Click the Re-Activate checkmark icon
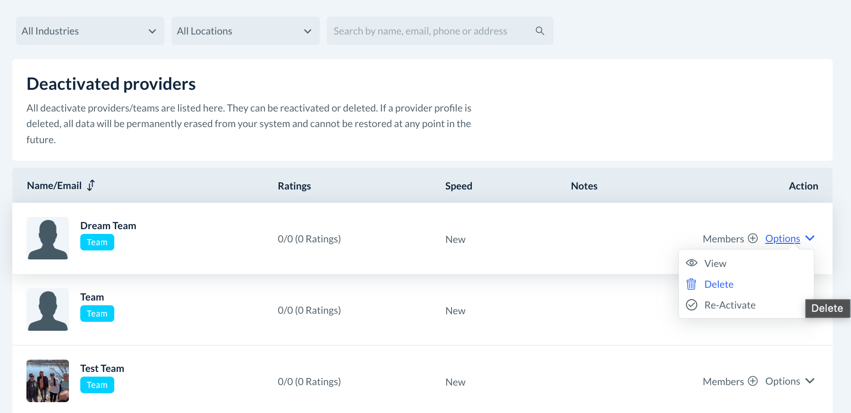Image resolution: width=851 pixels, height=413 pixels. point(691,305)
